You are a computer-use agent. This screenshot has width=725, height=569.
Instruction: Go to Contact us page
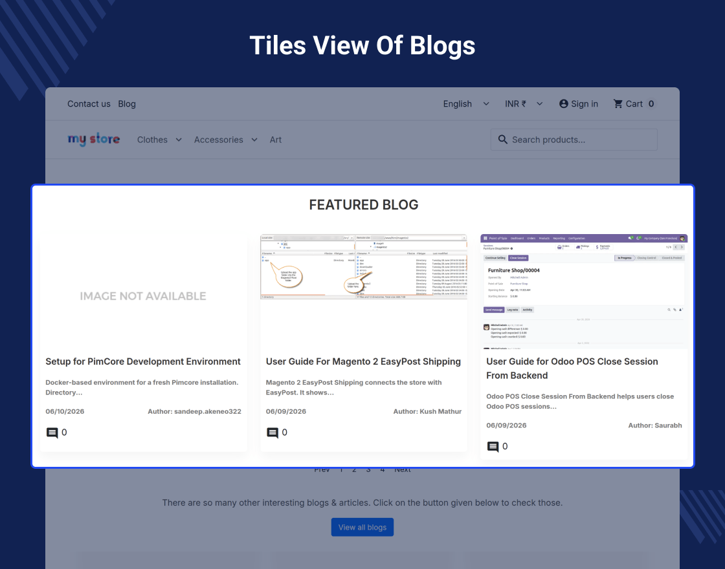coord(89,104)
